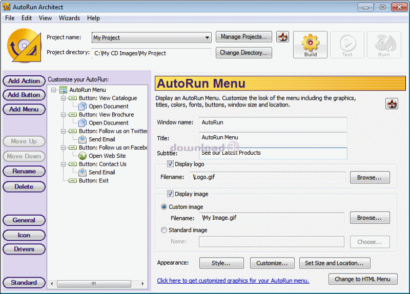Open the Help menu
This screenshot has height=294, width=410.
click(x=93, y=18)
